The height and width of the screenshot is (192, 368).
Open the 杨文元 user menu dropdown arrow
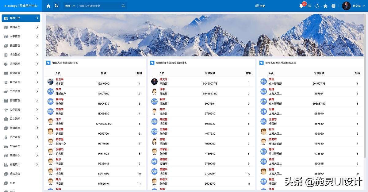[363, 6]
